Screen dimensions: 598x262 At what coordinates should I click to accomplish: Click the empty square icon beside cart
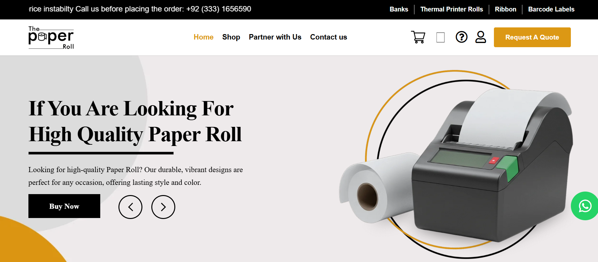441,37
